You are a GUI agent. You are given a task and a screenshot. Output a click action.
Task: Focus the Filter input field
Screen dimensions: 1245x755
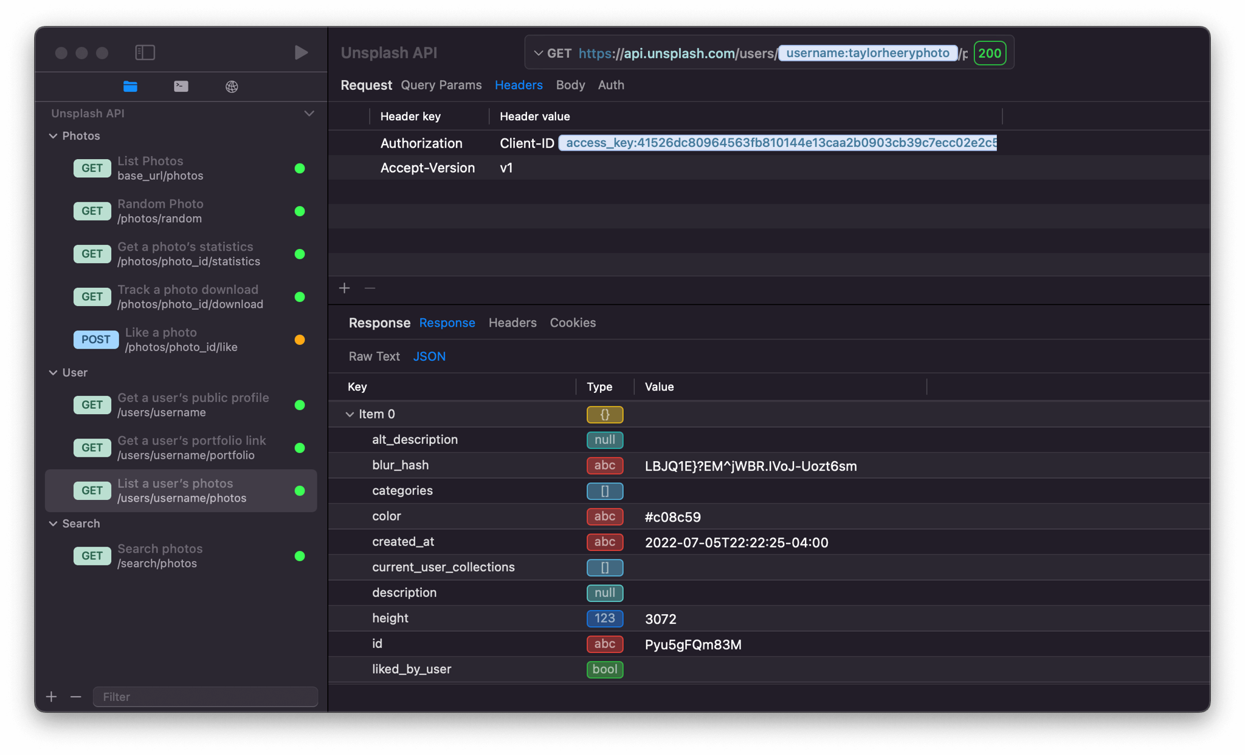click(x=205, y=697)
